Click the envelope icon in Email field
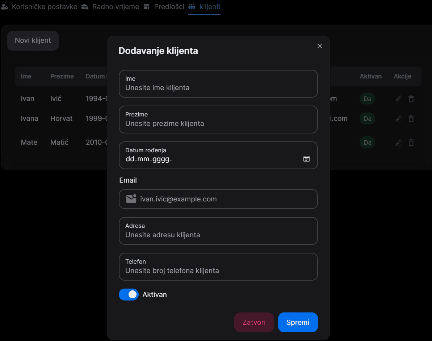 tap(131, 199)
